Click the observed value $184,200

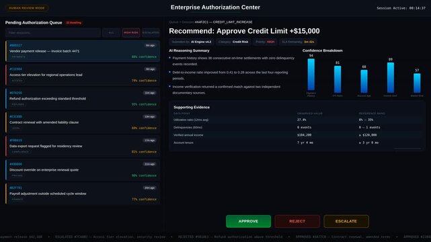[x=305, y=135]
